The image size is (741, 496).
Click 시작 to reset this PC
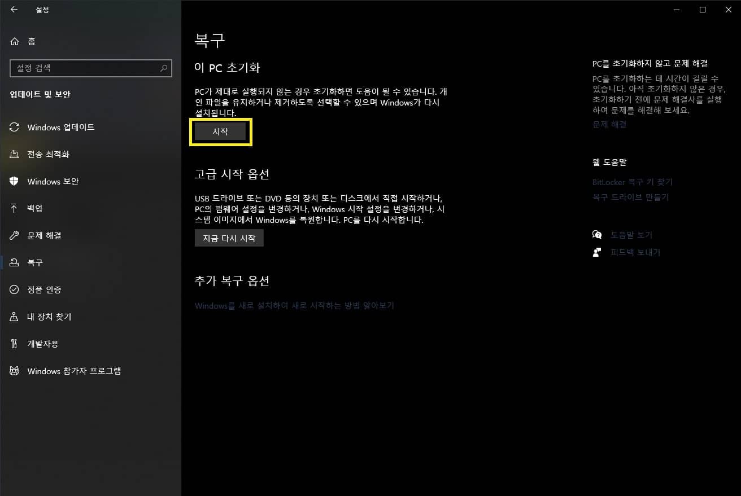pyautogui.click(x=220, y=131)
